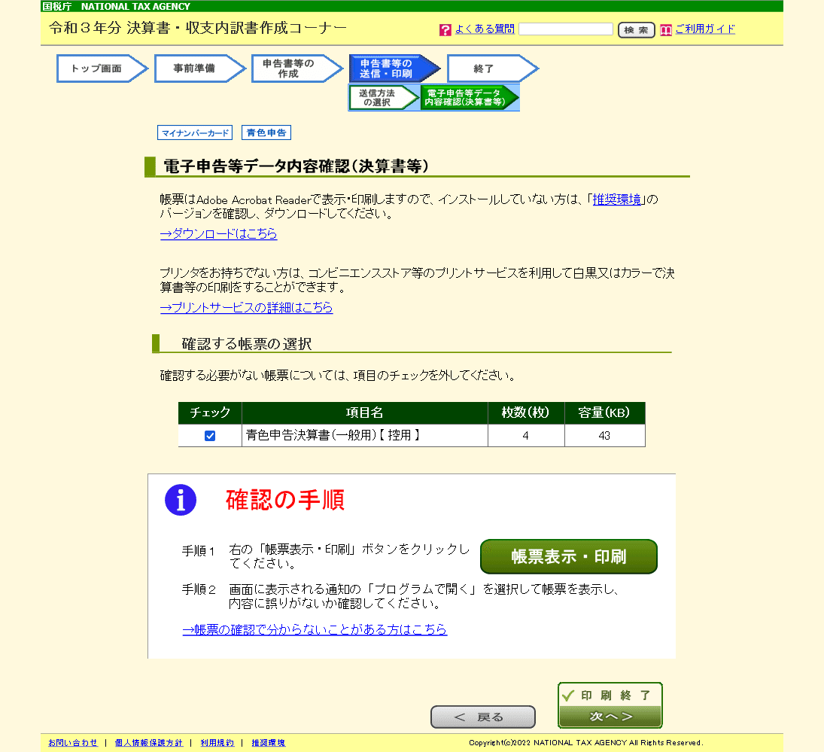Click the search text input field

coord(565,29)
